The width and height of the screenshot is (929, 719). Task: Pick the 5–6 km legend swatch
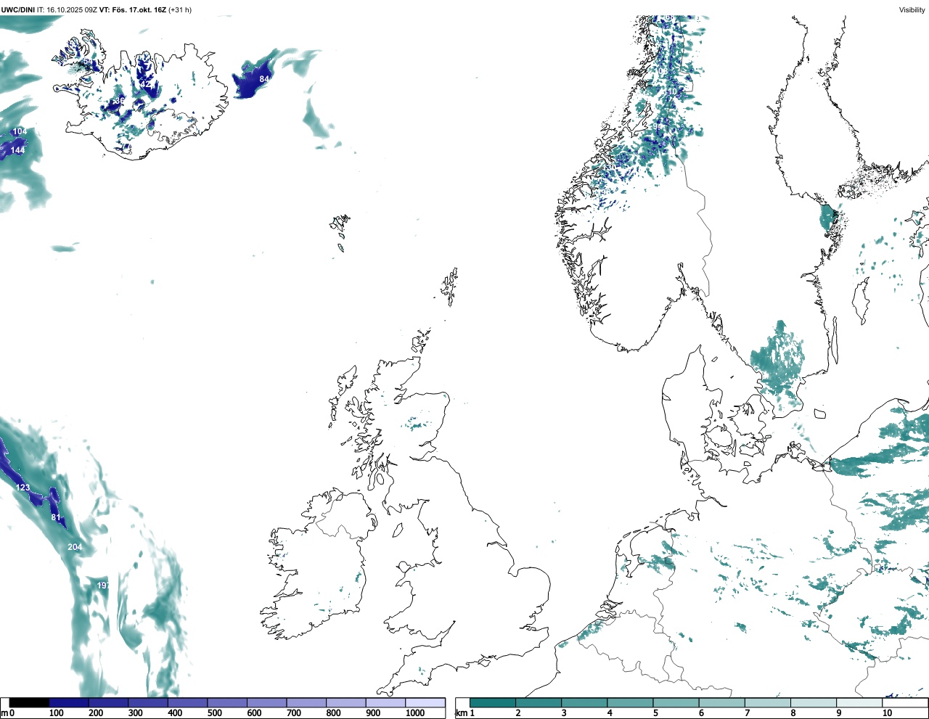click(x=676, y=702)
